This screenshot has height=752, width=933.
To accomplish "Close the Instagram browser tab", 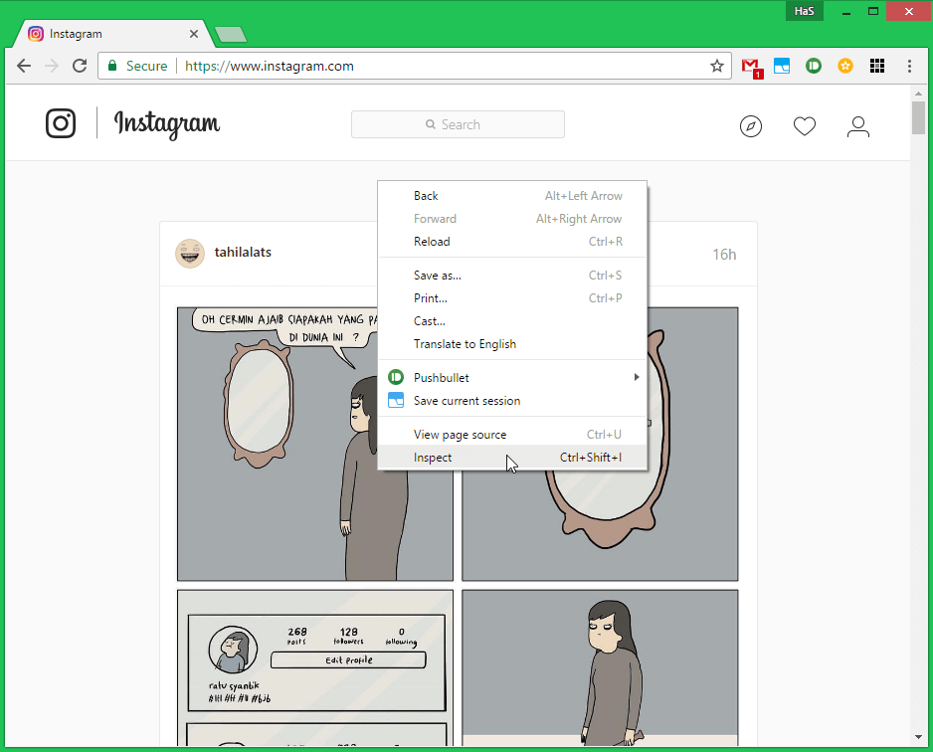I will [194, 34].
